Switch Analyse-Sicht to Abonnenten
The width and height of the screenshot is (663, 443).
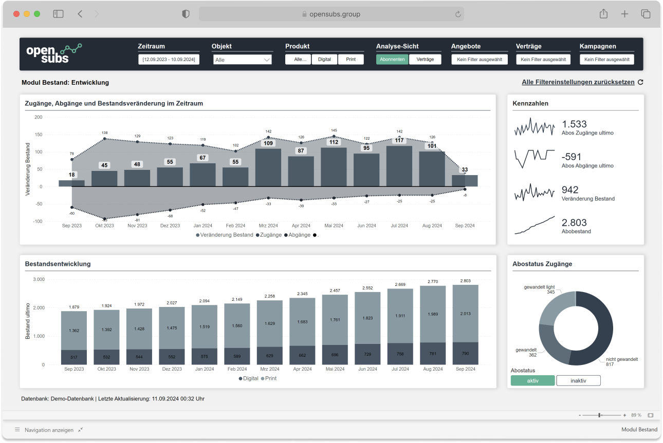(392, 60)
